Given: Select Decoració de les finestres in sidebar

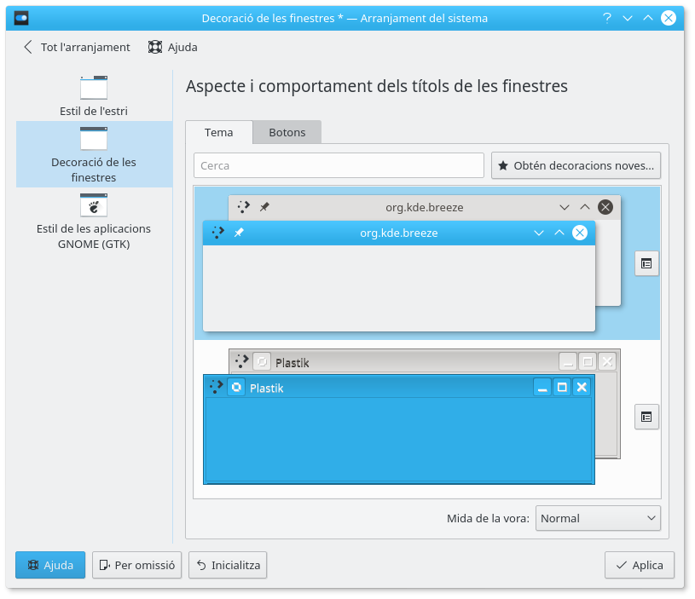Looking at the screenshot, I should coord(94,154).
